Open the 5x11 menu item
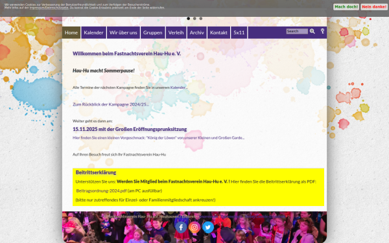Screen dimensions: 389x243 tap(239, 32)
